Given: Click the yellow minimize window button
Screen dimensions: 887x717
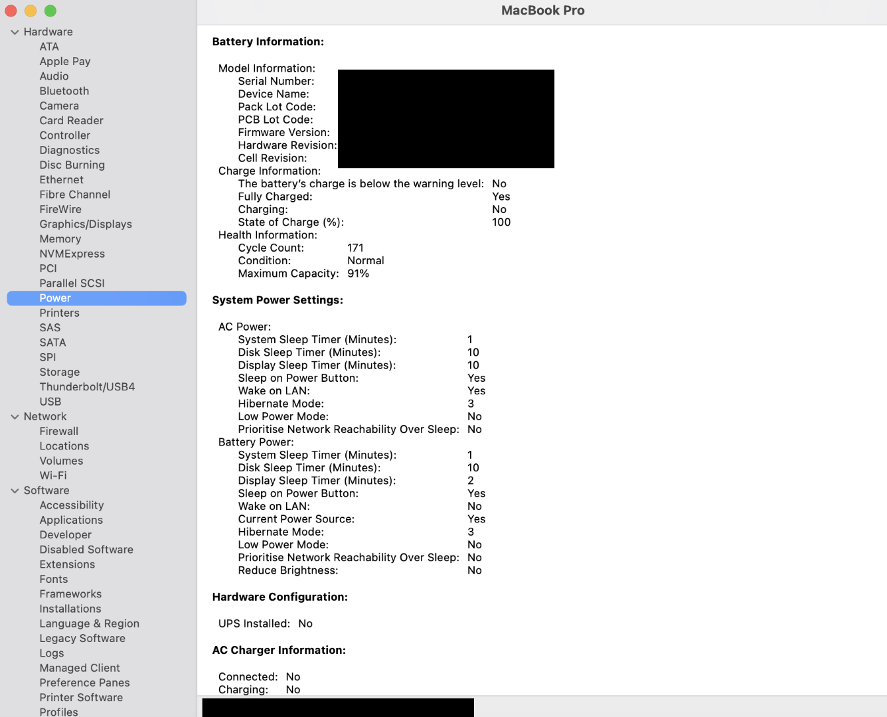Looking at the screenshot, I should (x=31, y=11).
